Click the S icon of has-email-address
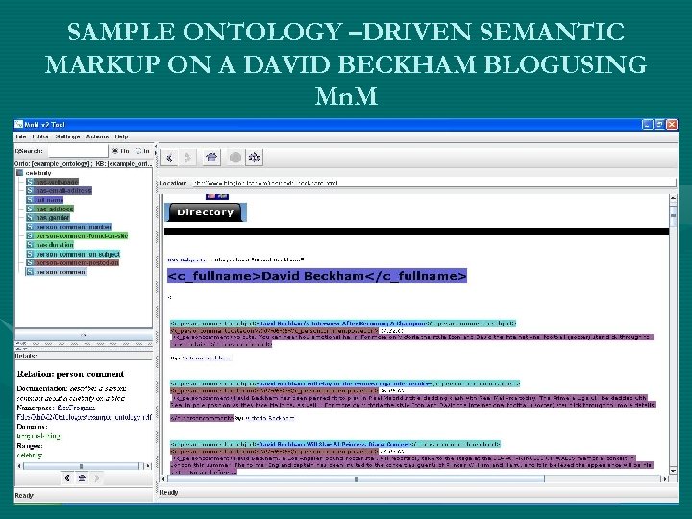Image resolution: width=692 pixels, height=519 pixels. click(30, 190)
